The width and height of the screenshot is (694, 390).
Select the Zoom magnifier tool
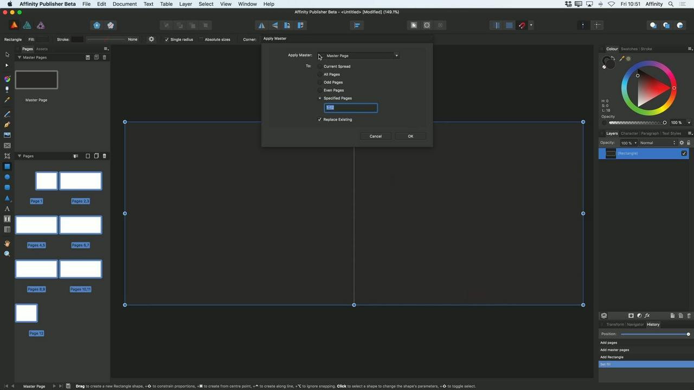click(7, 253)
